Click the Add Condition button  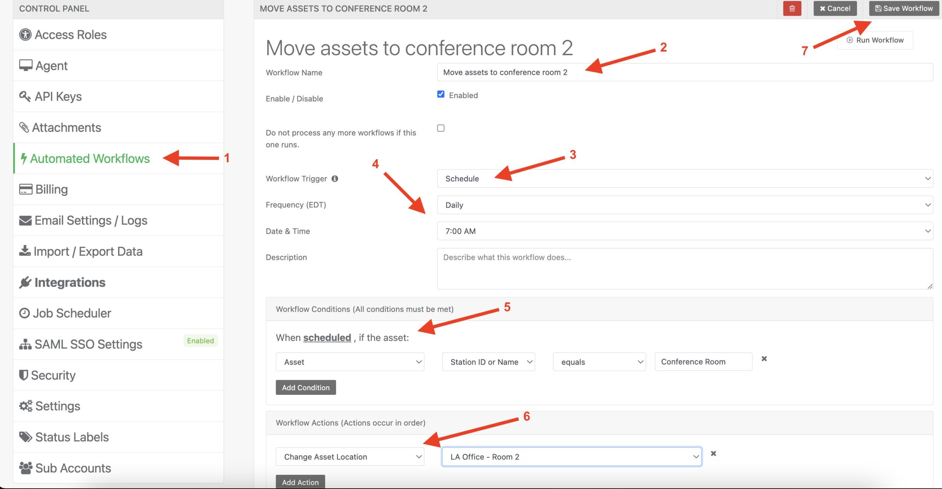coord(306,388)
